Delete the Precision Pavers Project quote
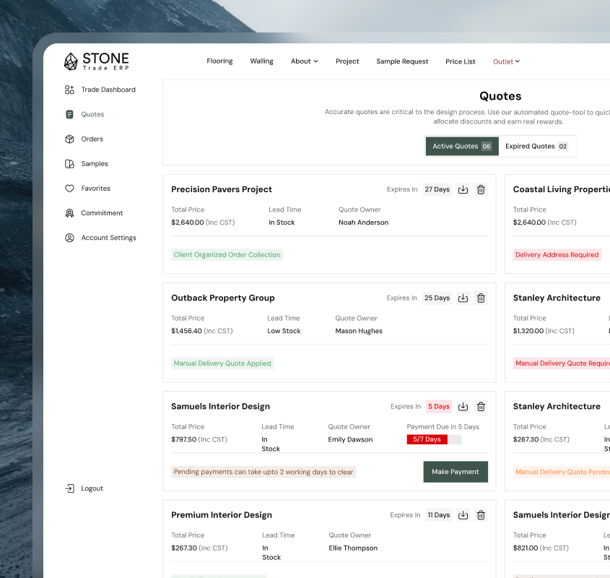Image resolution: width=610 pixels, height=578 pixels. point(481,189)
